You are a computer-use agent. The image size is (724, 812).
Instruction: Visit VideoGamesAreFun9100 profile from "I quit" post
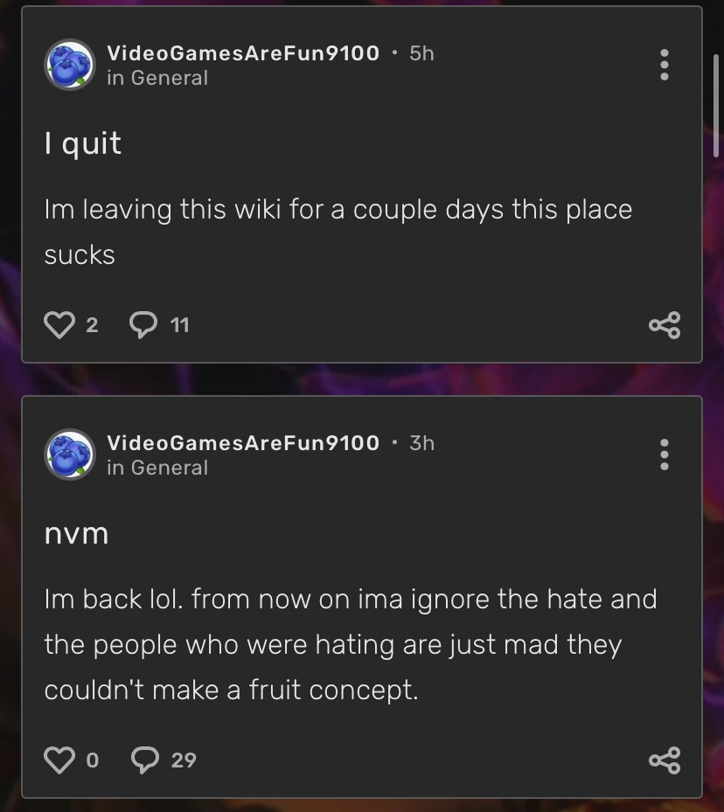pos(243,53)
